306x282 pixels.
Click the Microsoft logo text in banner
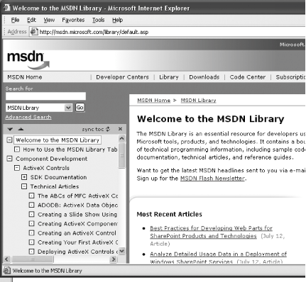(x=293, y=45)
